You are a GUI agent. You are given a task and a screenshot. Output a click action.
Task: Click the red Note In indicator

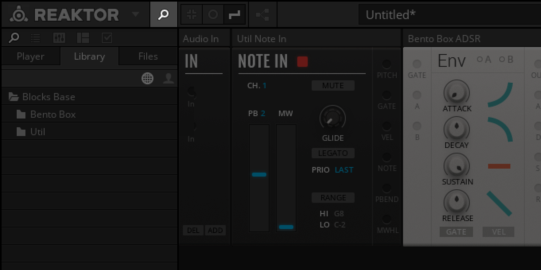click(x=302, y=62)
